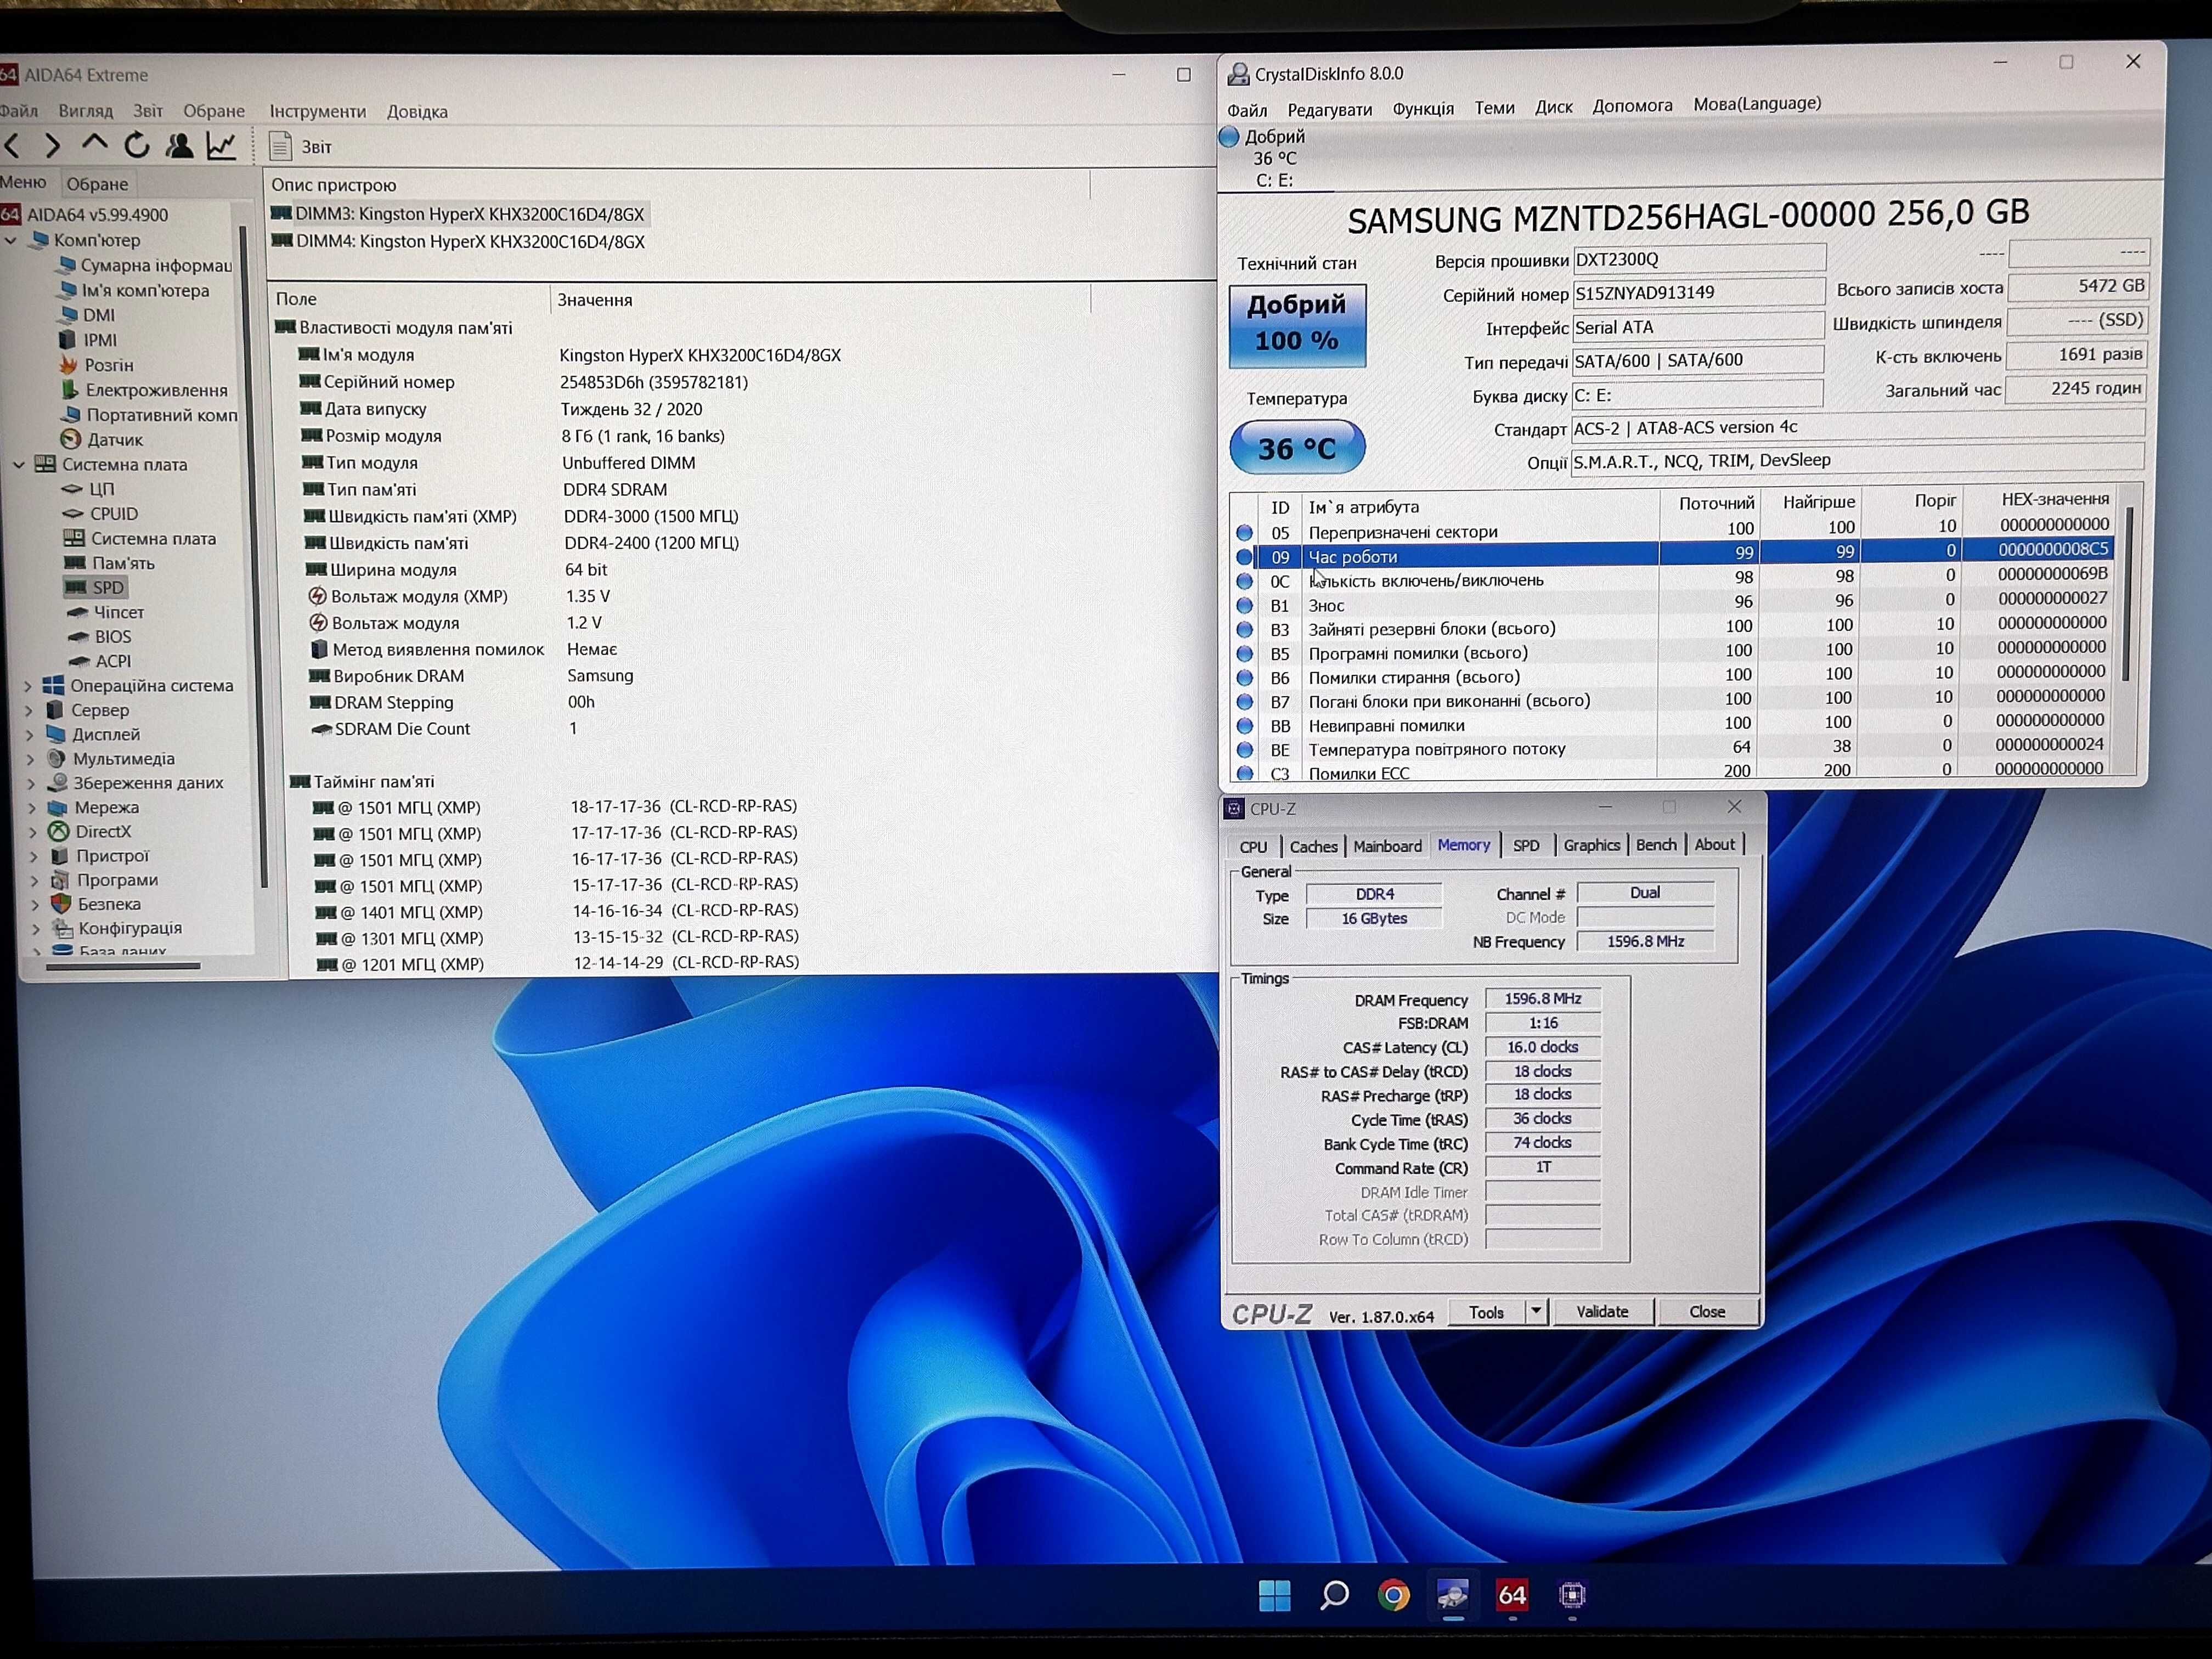2212x1659 pixels.
Task: Click the 36 °C temperature button
Action: [x=1297, y=448]
